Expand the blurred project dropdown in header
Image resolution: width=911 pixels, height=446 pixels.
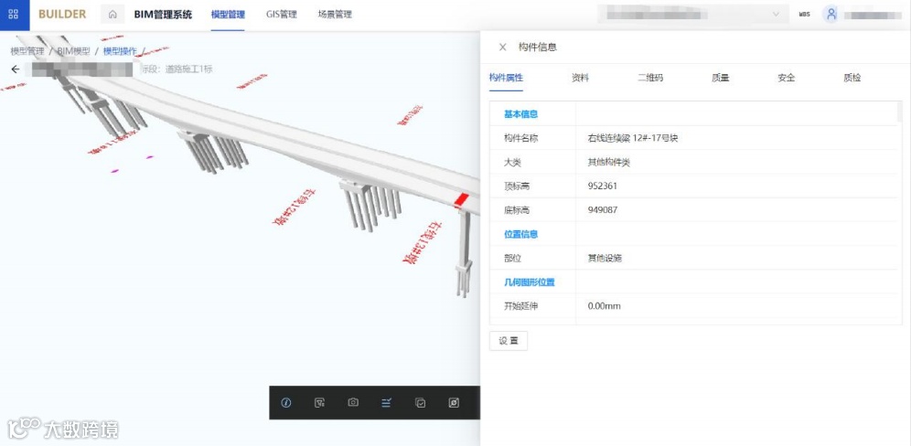[x=692, y=15]
